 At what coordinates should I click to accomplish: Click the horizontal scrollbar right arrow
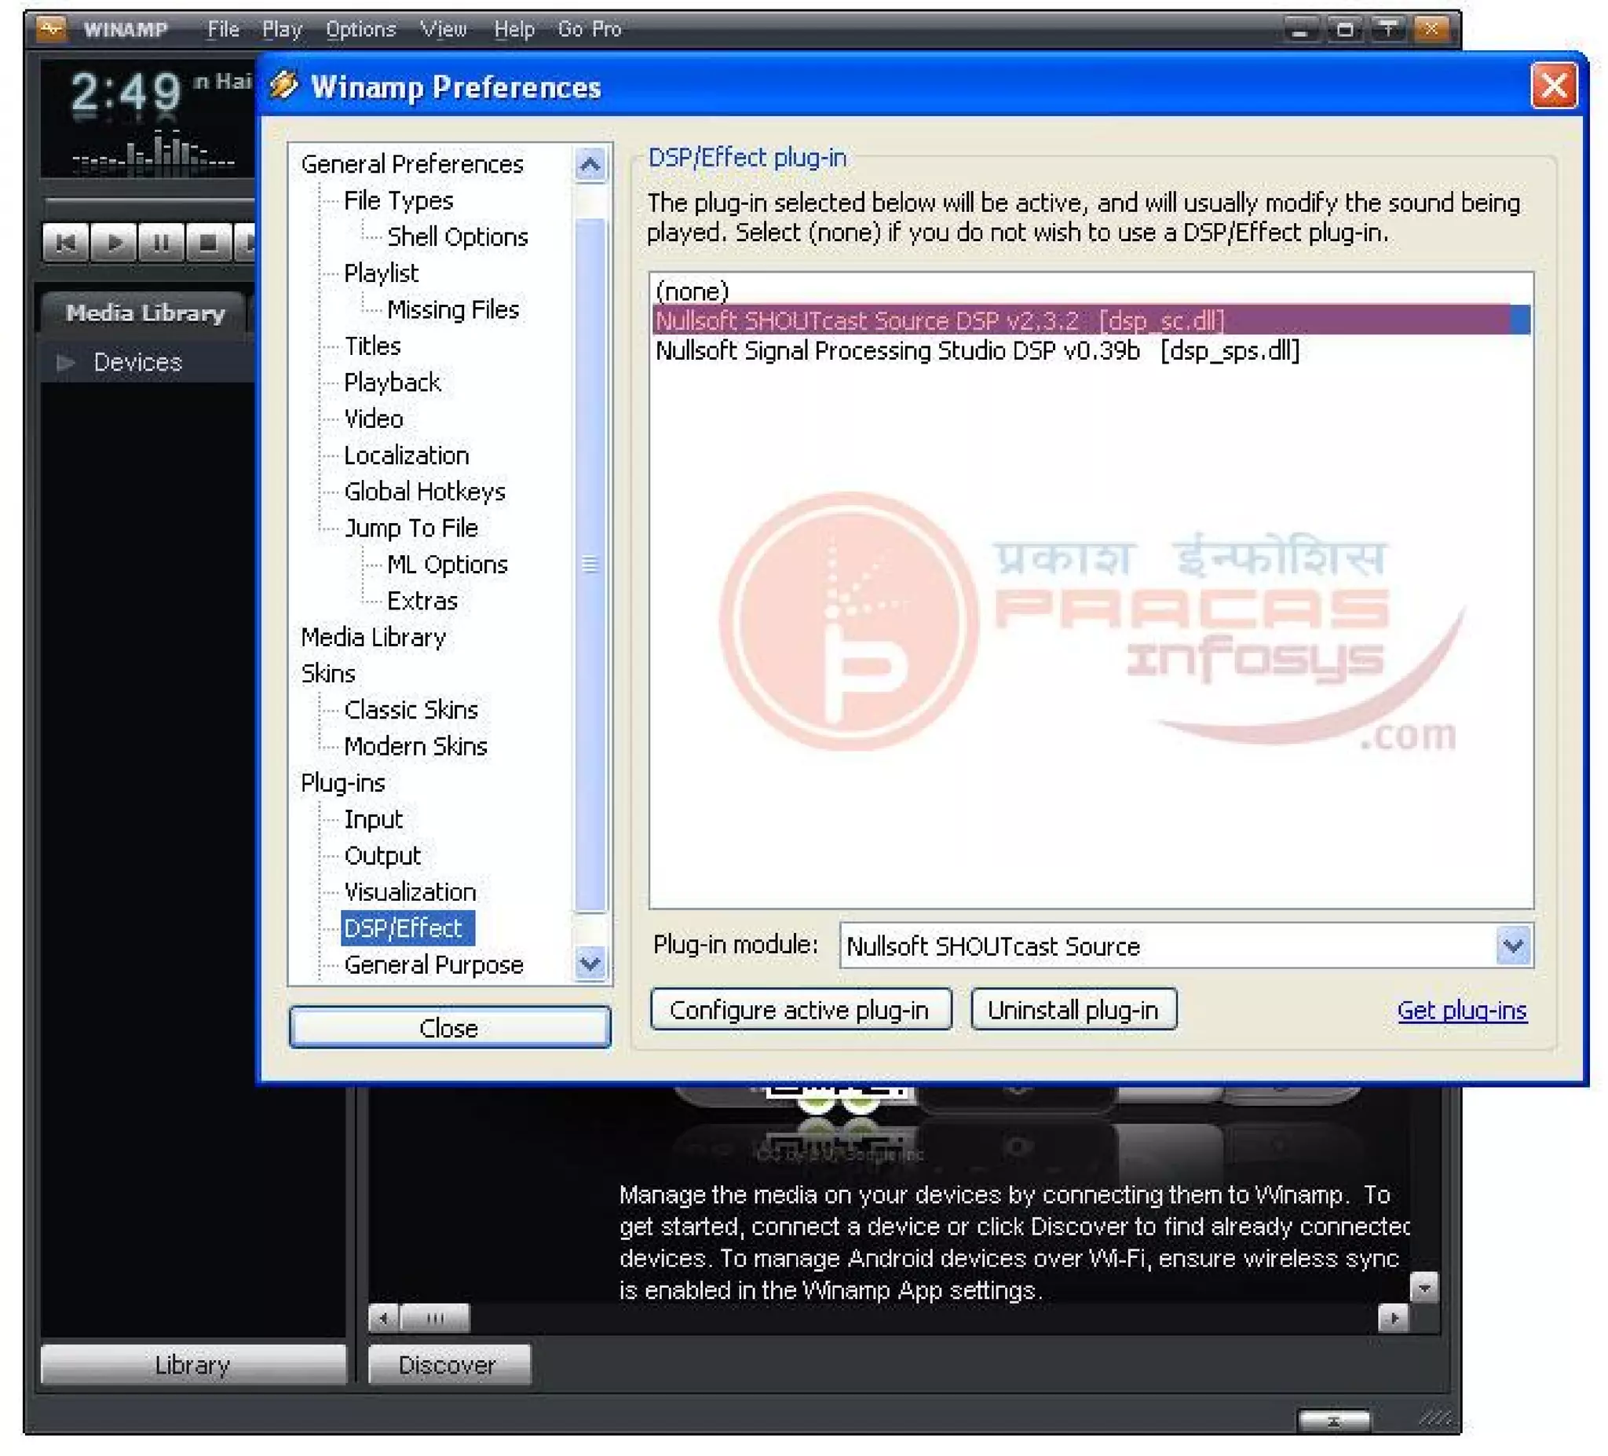1393,1319
